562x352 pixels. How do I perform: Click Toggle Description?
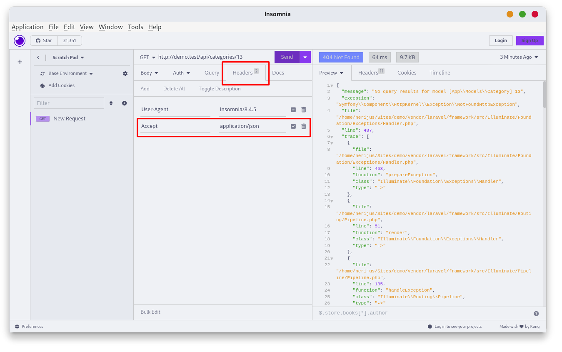point(220,89)
